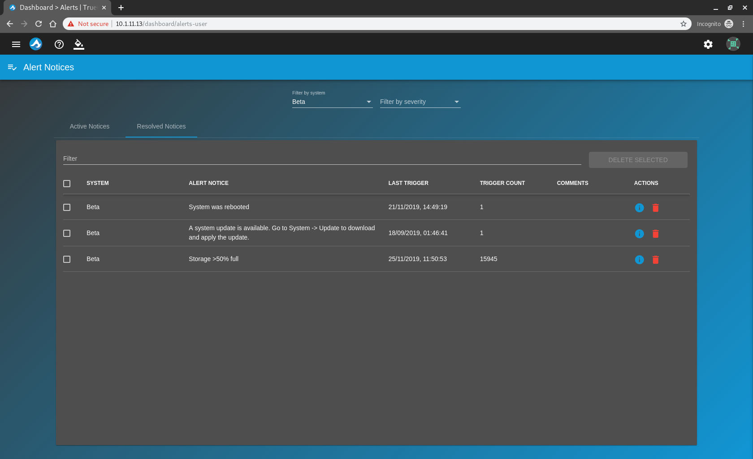753x459 pixels.
Task: Open the user avatar menu
Action: (x=733, y=44)
